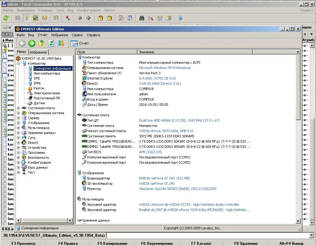Open the Избранное menu in EVEREST
The height and width of the screenshot is (246, 316).
pyautogui.click(x=59, y=35)
